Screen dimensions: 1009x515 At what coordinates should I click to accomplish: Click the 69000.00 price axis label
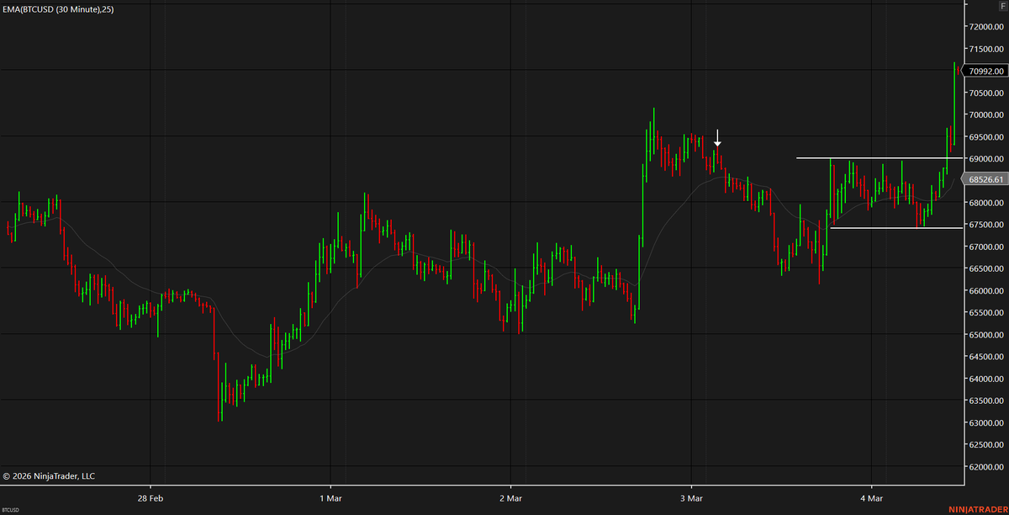(x=987, y=159)
